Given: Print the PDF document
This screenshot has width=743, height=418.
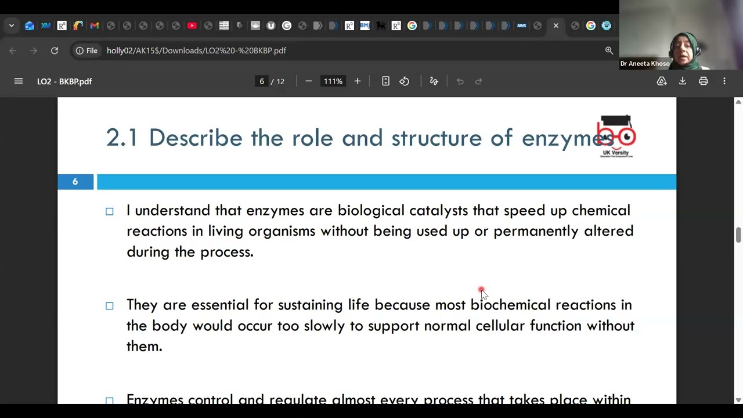Looking at the screenshot, I should (x=704, y=81).
